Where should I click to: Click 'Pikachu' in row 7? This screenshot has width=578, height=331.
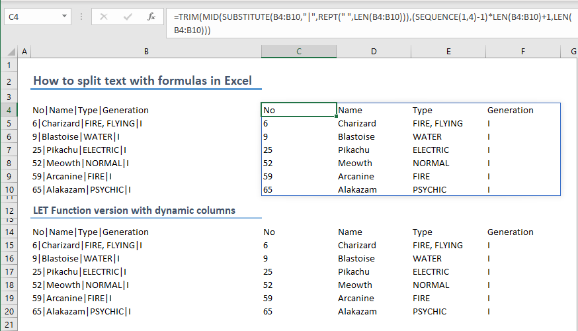pos(354,150)
